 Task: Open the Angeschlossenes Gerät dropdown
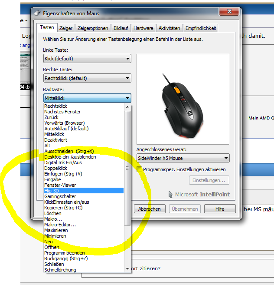tap(183, 158)
